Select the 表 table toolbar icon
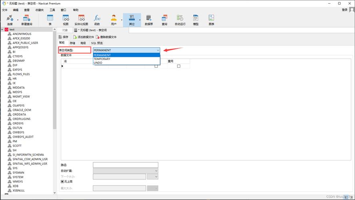The height and width of the screenshot is (200, 355). pyautogui.click(x=50, y=18)
